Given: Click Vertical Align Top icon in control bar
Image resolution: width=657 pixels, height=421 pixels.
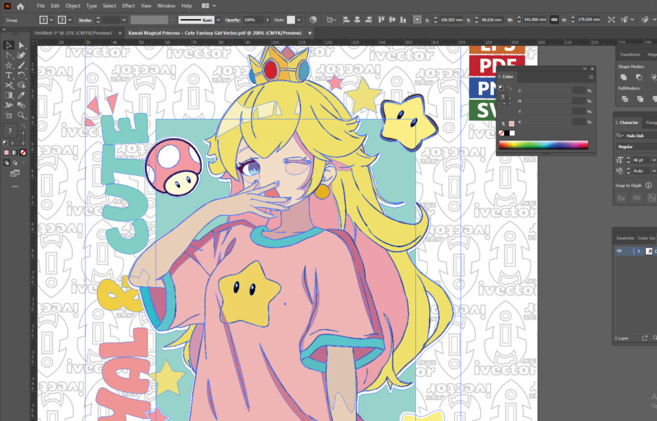Looking at the screenshot, I should click(381, 20).
